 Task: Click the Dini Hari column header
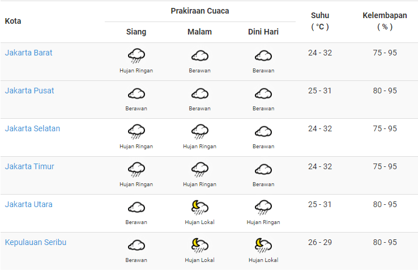pos(263,32)
